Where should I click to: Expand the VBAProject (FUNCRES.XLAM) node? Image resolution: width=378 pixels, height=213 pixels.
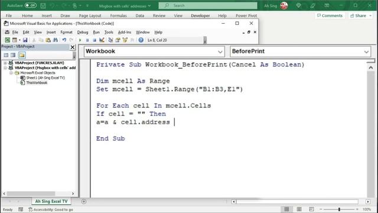(x=5, y=63)
